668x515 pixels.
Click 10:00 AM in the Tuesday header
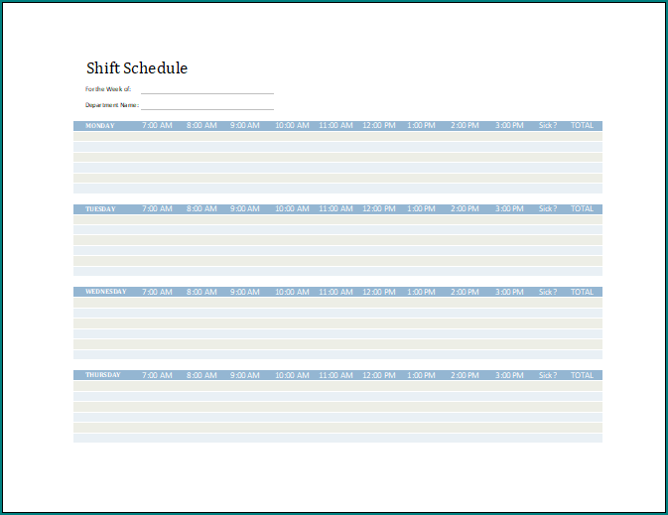292,208
